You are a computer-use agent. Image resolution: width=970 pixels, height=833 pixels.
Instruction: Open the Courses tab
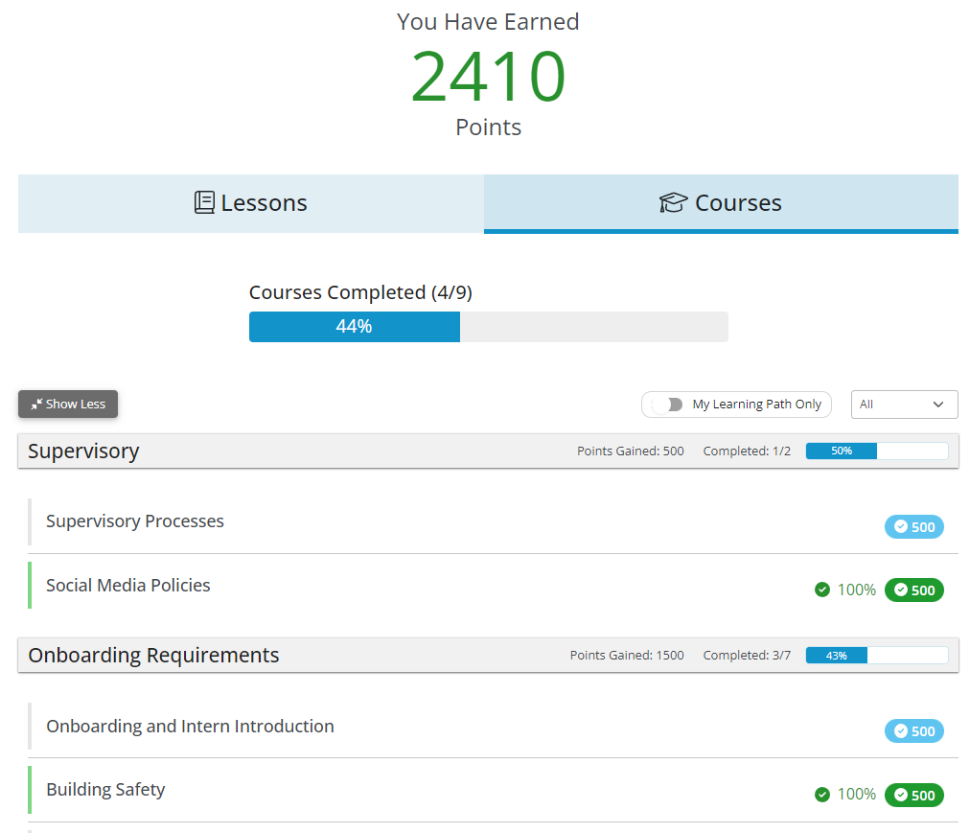(x=721, y=203)
